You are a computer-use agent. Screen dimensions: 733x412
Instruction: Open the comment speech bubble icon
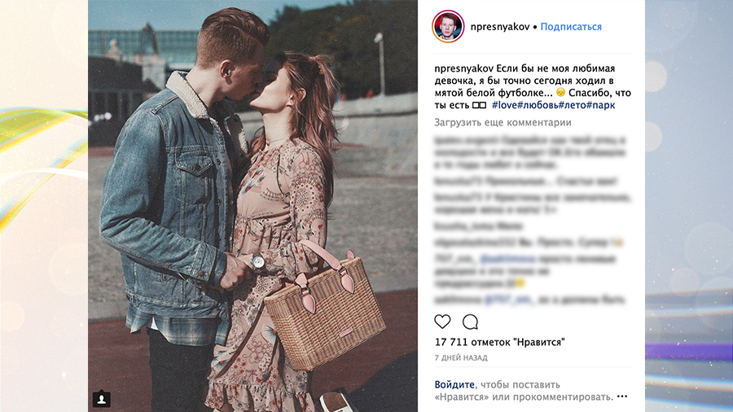pyautogui.click(x=470, y=322)
